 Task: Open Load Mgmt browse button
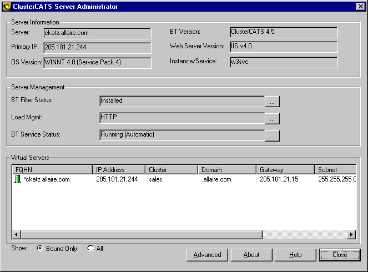click(272, 118)
